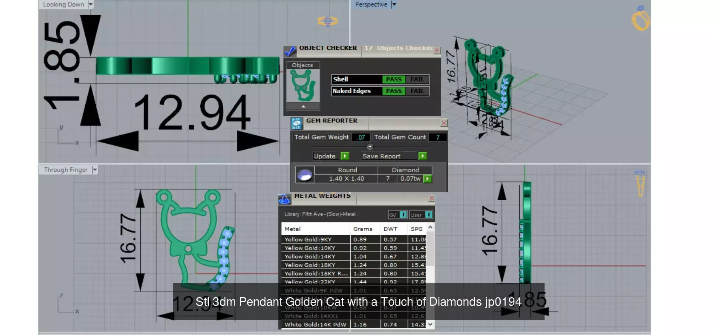Select the Yellow Gold:18KY row
The width and height of the screenshot is (718, 335).
354,265
